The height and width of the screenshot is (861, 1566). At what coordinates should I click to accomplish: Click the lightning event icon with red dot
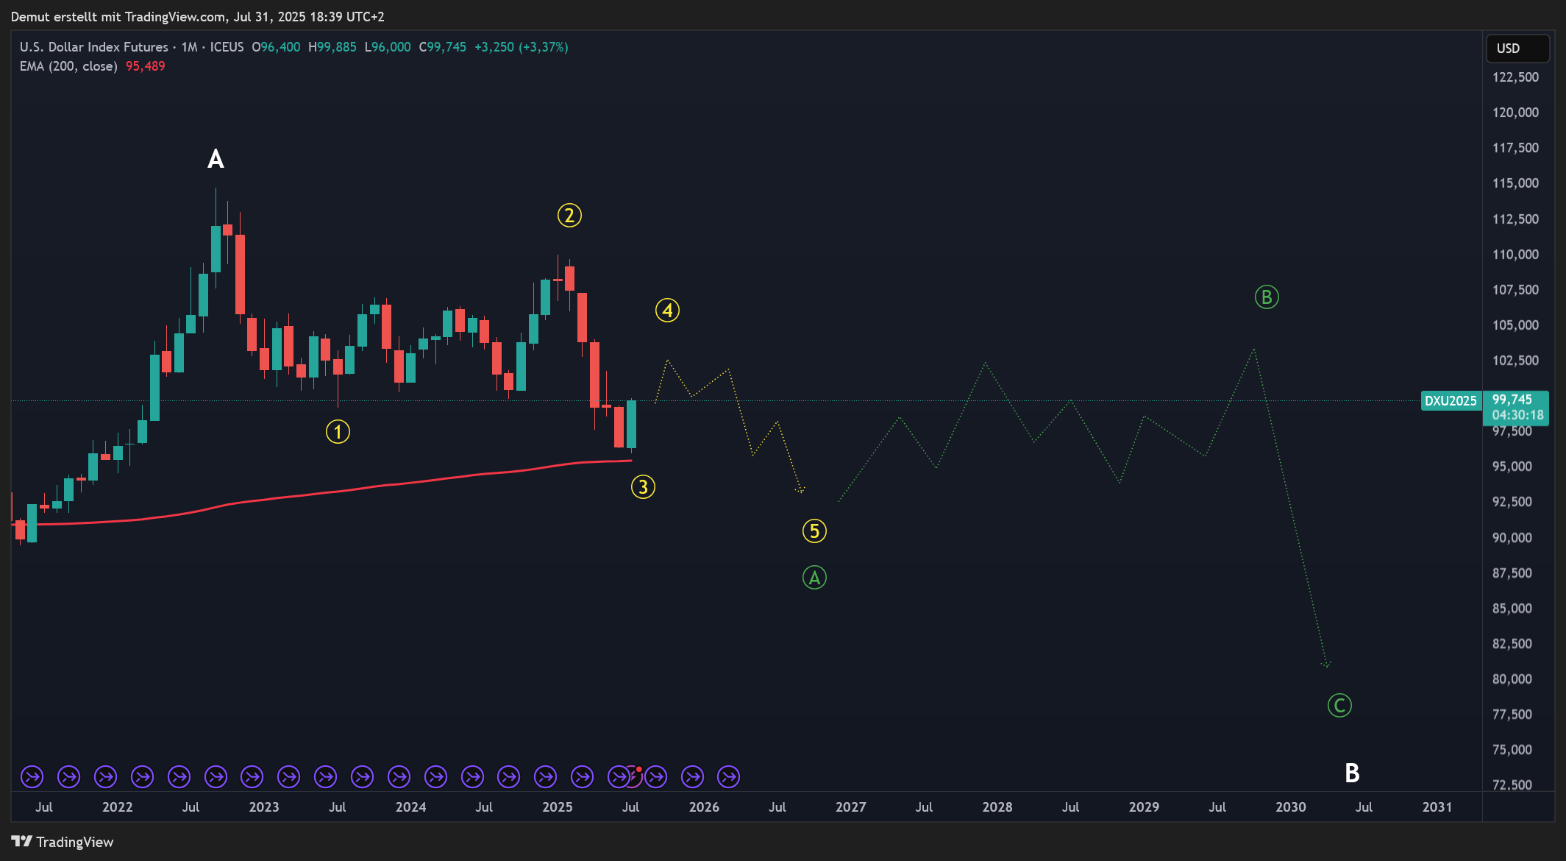635,775
